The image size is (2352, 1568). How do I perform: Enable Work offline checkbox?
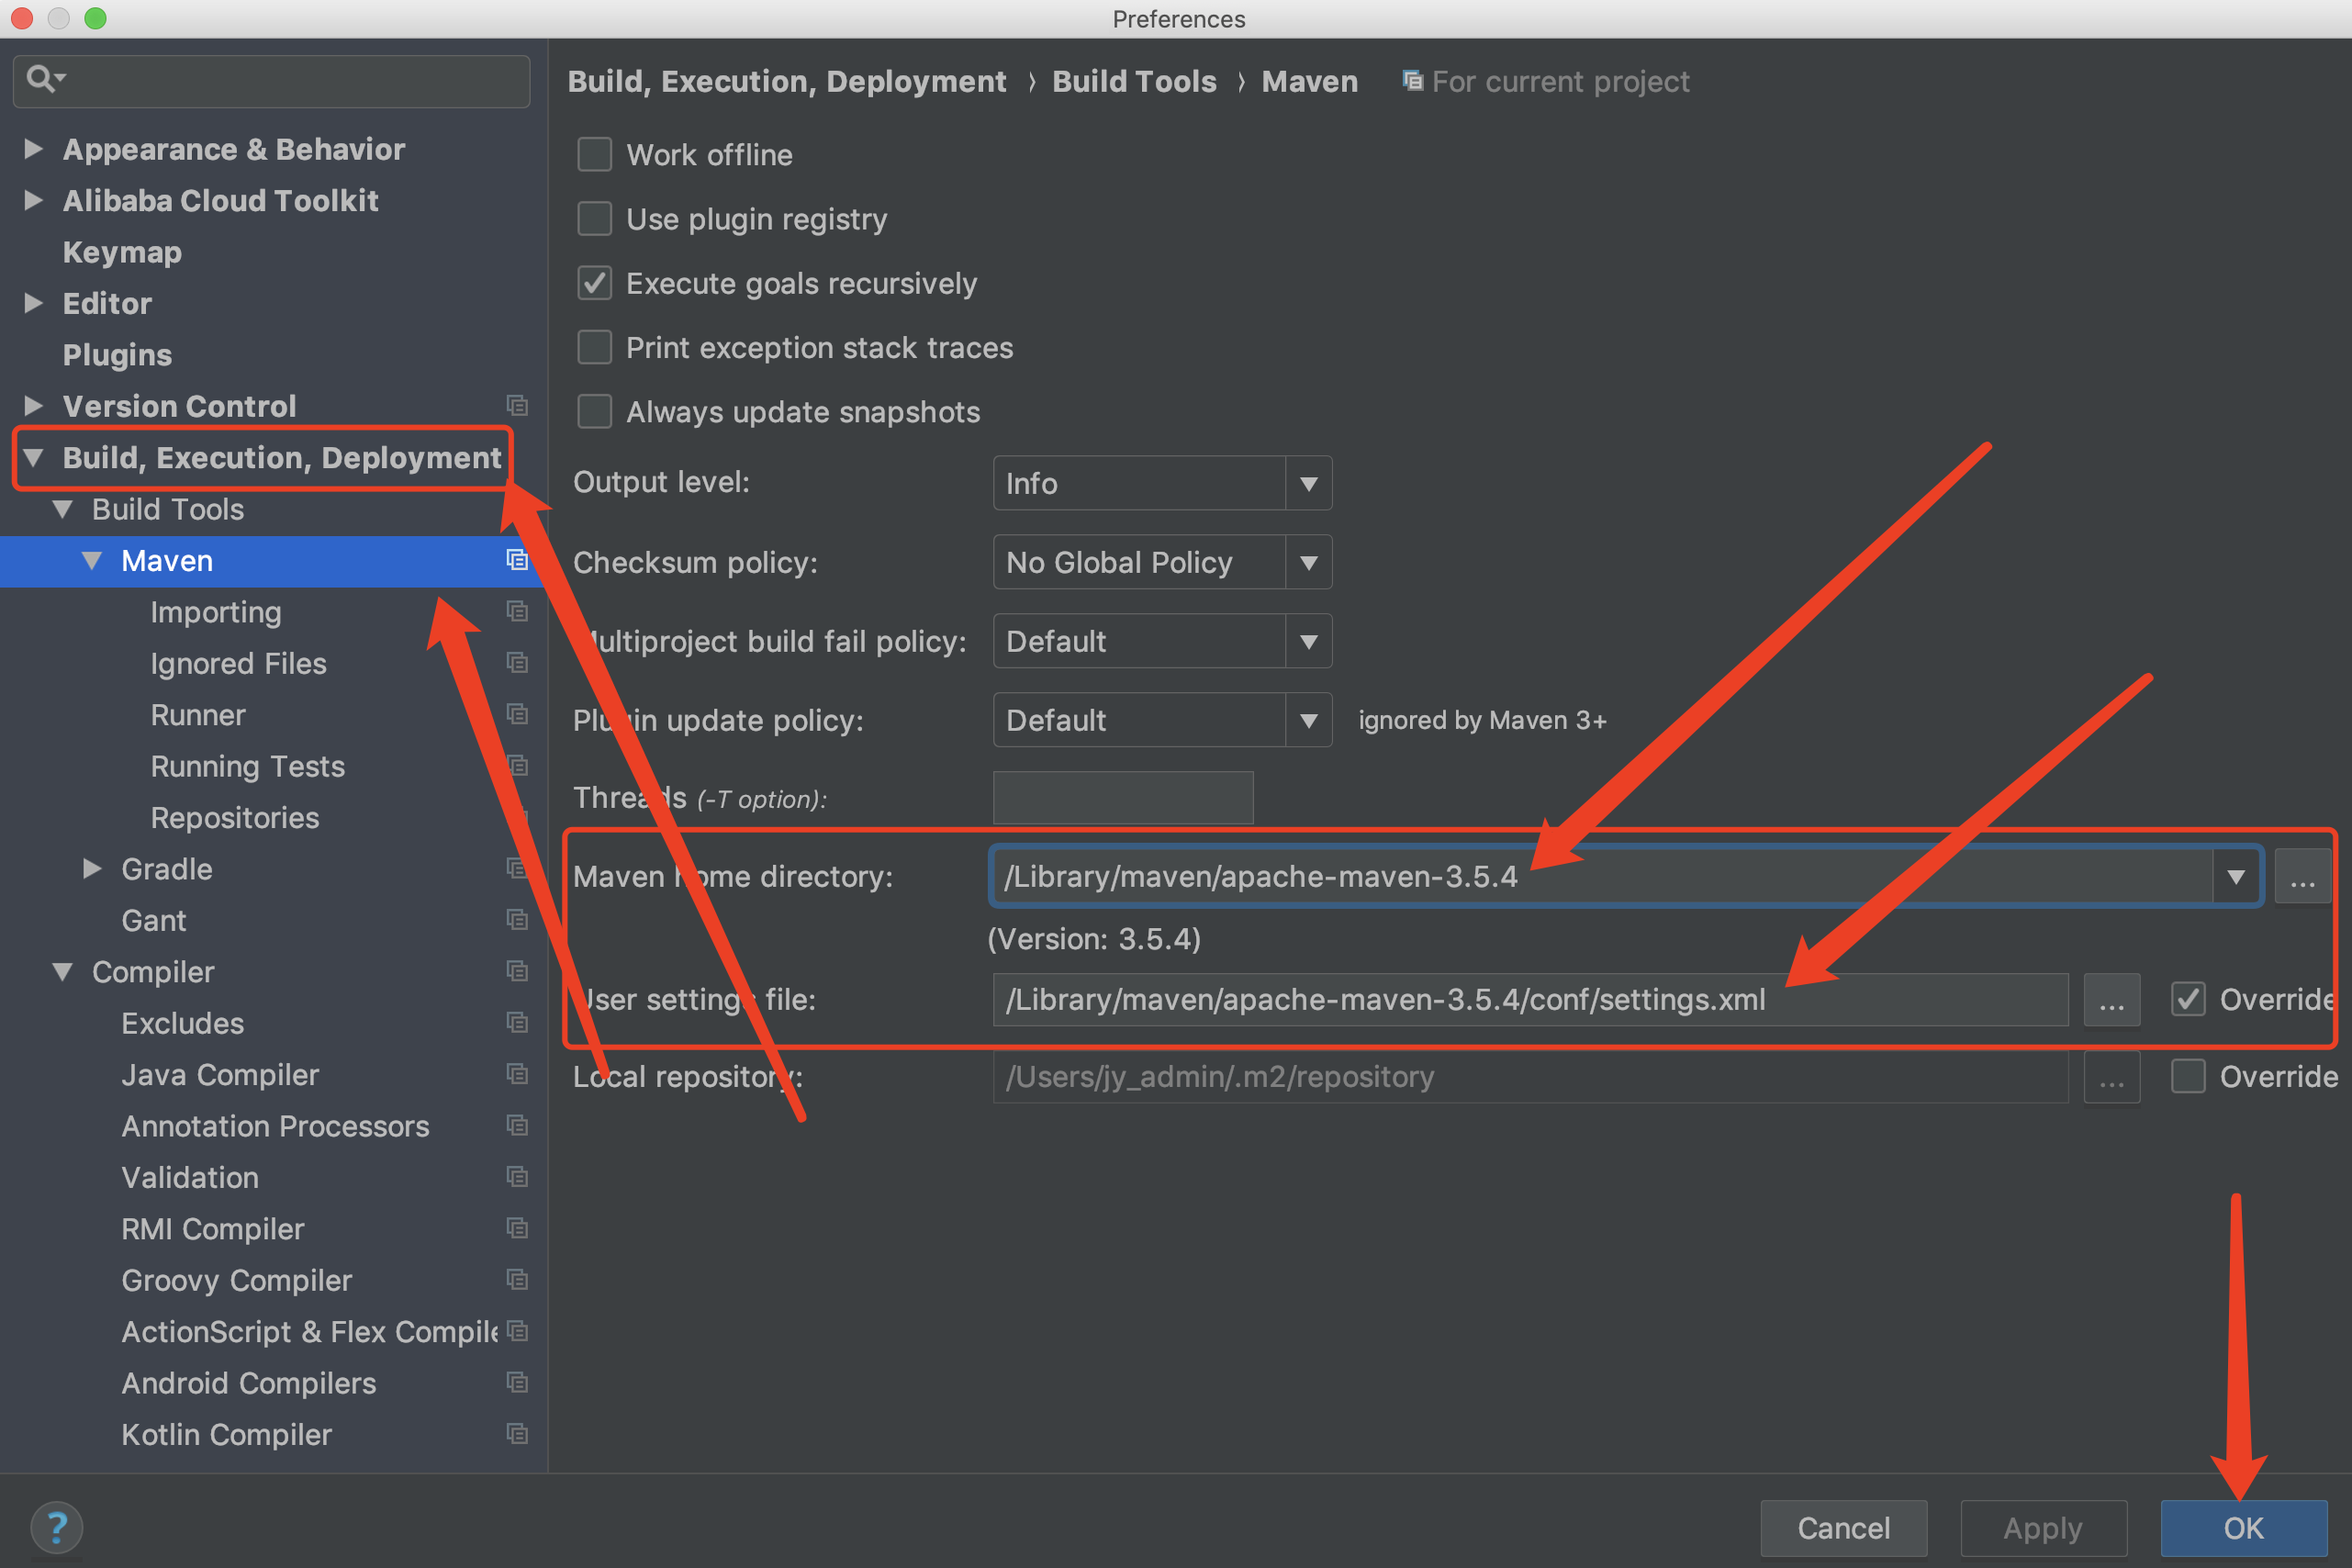click(x=595, y=155)
